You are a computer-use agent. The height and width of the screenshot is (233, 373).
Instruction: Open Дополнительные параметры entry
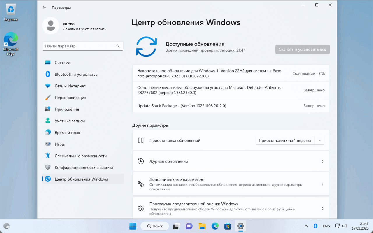coord(231,184)
